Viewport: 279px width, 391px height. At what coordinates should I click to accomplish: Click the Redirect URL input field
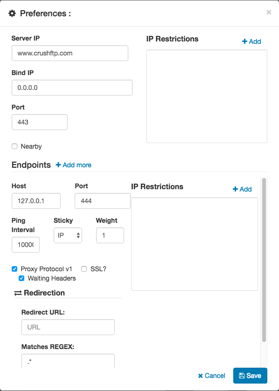pos(68,327)
